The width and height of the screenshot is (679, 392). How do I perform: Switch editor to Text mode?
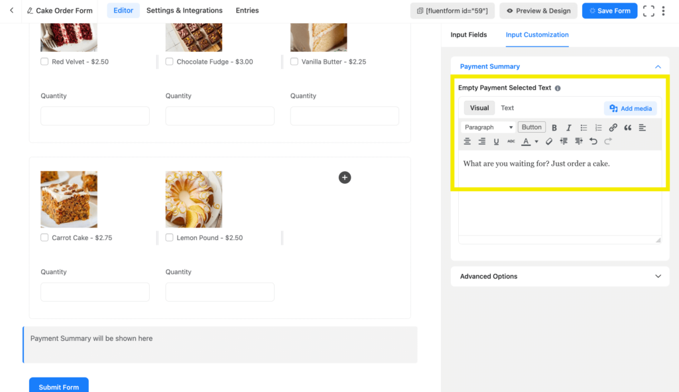point(507,108)
